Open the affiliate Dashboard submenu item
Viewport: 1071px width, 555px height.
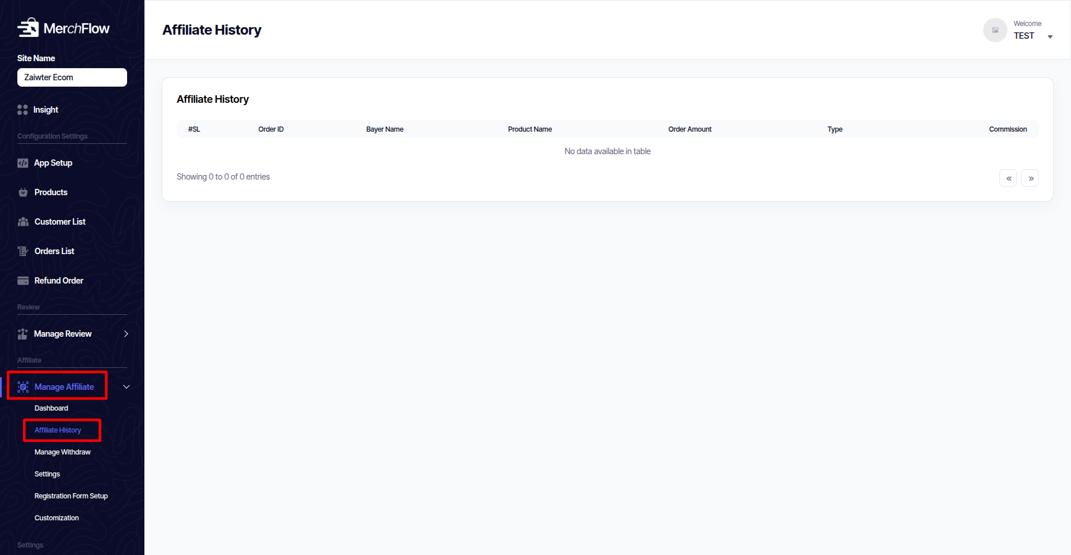tap(51, 408)
